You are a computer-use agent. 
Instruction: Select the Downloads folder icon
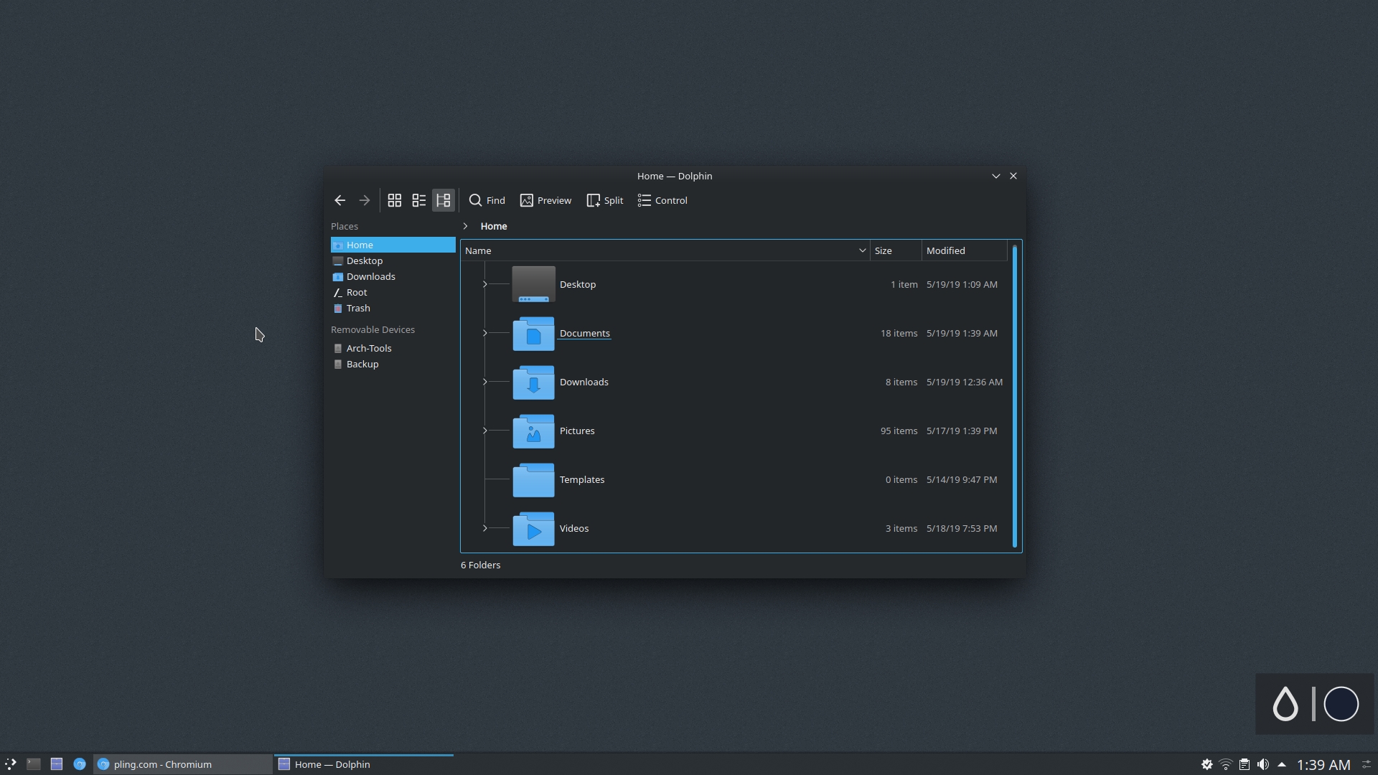[x=533, y=382]
